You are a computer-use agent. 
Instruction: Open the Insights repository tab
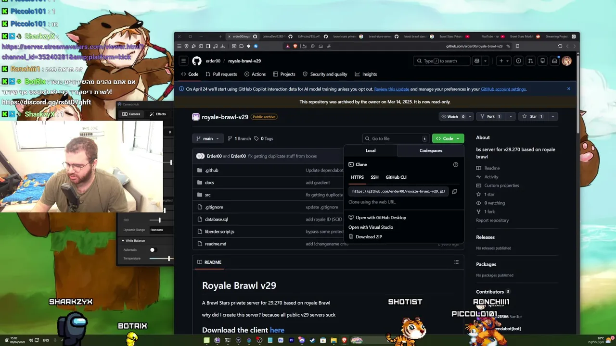(366, 74)
